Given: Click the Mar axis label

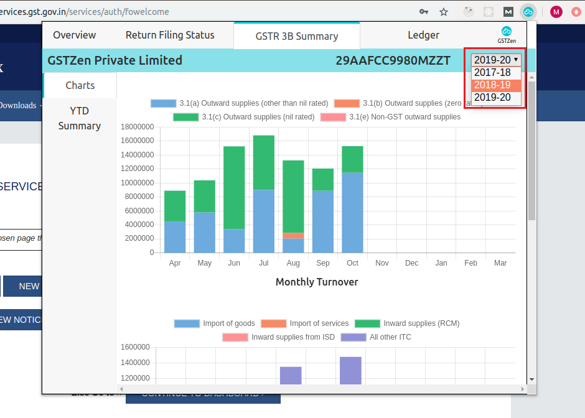Looking at the screenshot, I should (x=500, y=263).
